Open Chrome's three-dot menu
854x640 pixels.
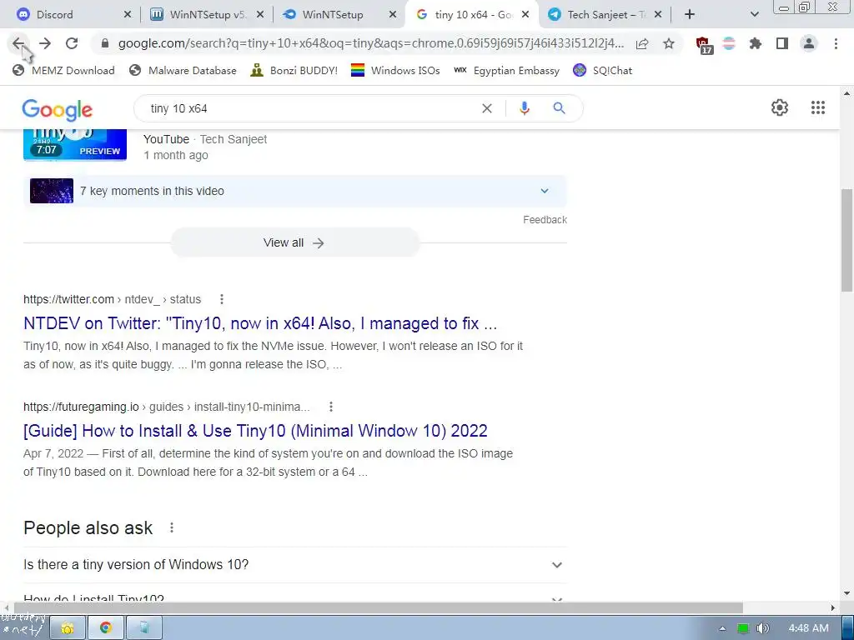click(836, 43)
